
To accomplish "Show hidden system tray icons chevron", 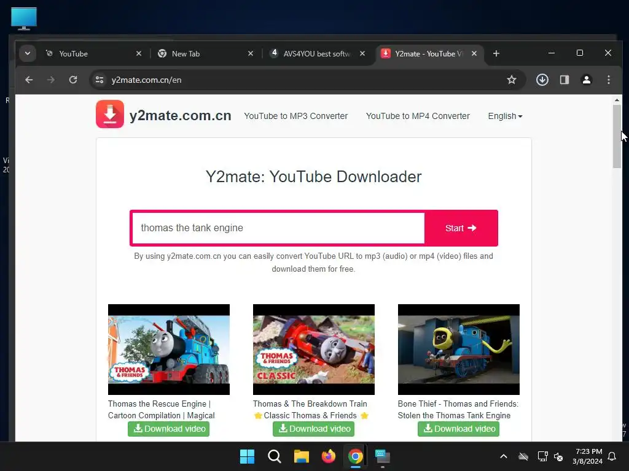I will coord(504,456).
